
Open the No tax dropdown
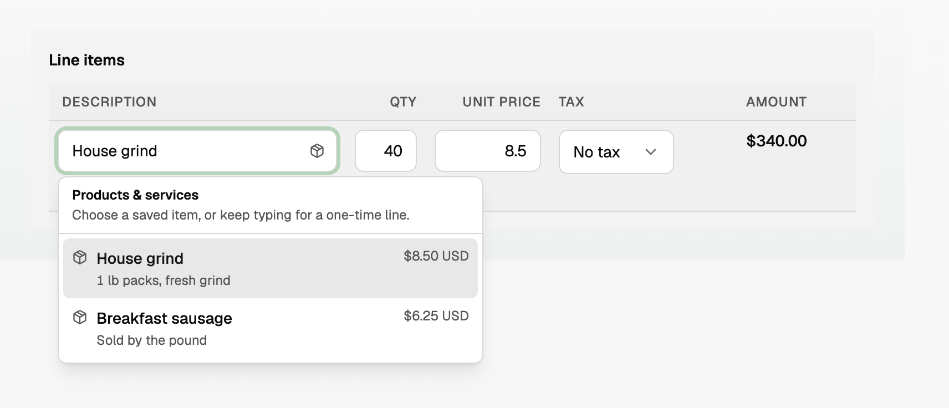point(616,152)
